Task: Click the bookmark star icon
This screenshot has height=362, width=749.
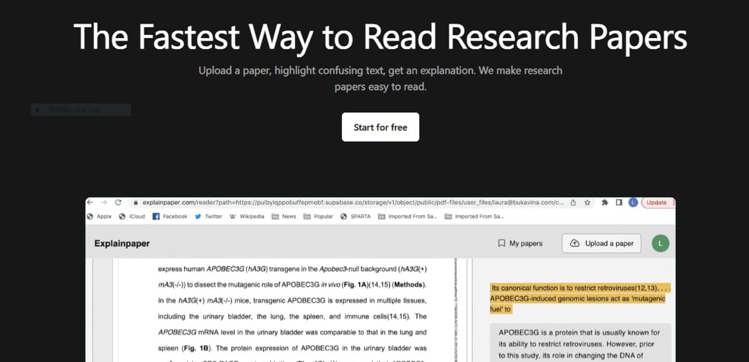Action: click(587, 203)
